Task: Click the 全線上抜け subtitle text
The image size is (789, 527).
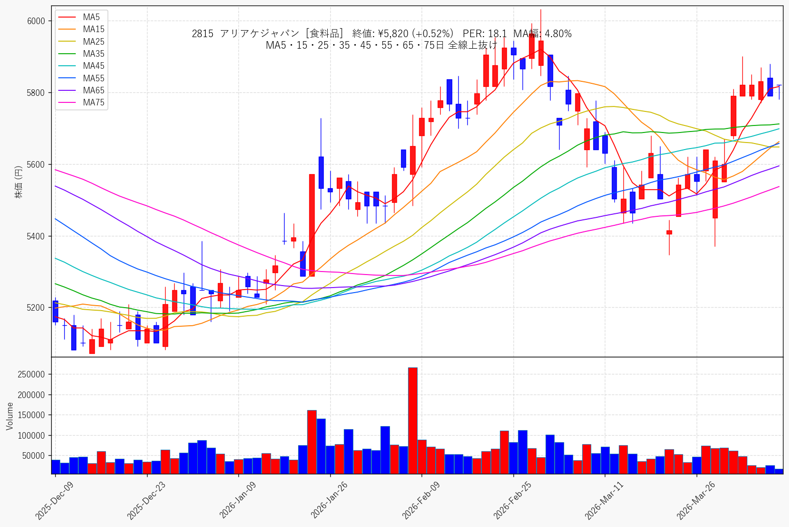Action: 472,45
